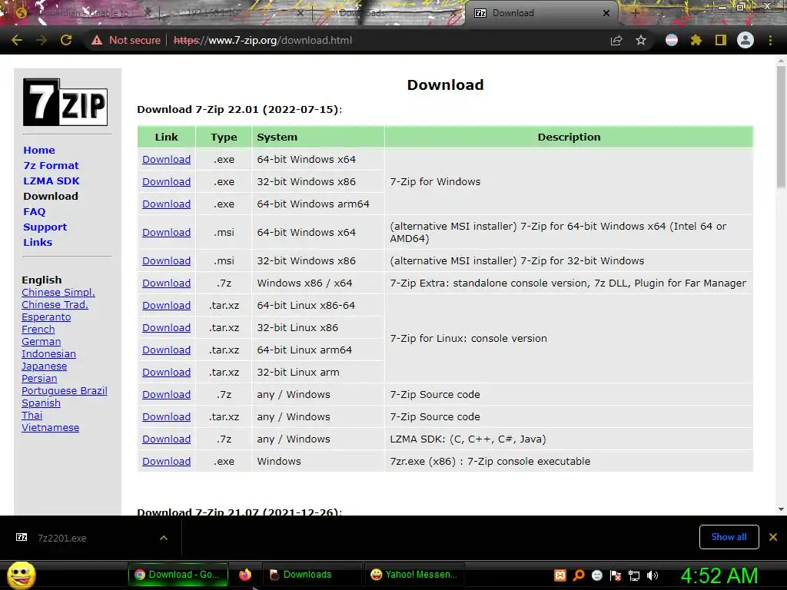The width and height of the screenshot is (787, 590).
Task: Click the page vertical scrollbar thumb
Action: point(781,127)
